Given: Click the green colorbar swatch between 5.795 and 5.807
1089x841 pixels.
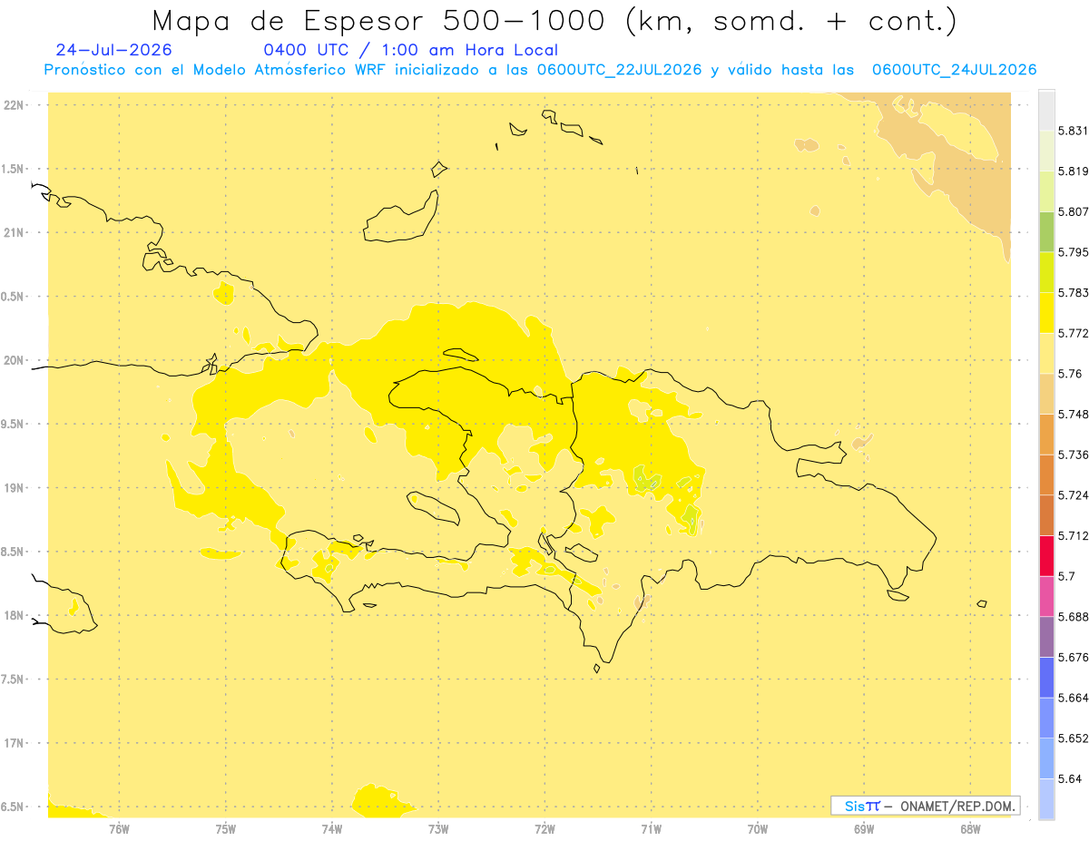Looking at the screenshot, I should click(x=1046, y=231).
